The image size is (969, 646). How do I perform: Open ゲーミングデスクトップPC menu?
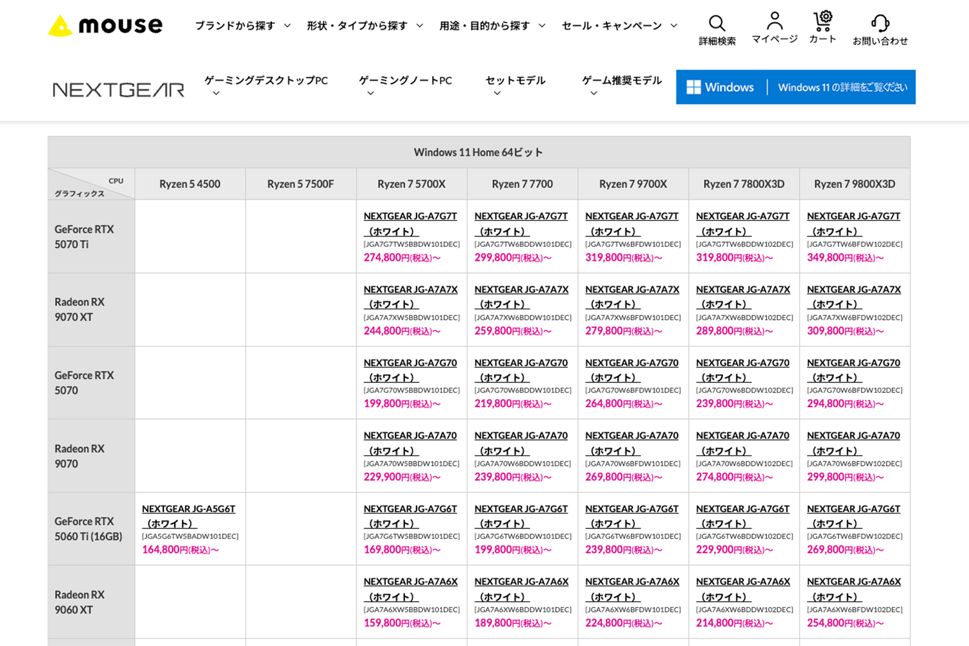click(x=266, y=81)
